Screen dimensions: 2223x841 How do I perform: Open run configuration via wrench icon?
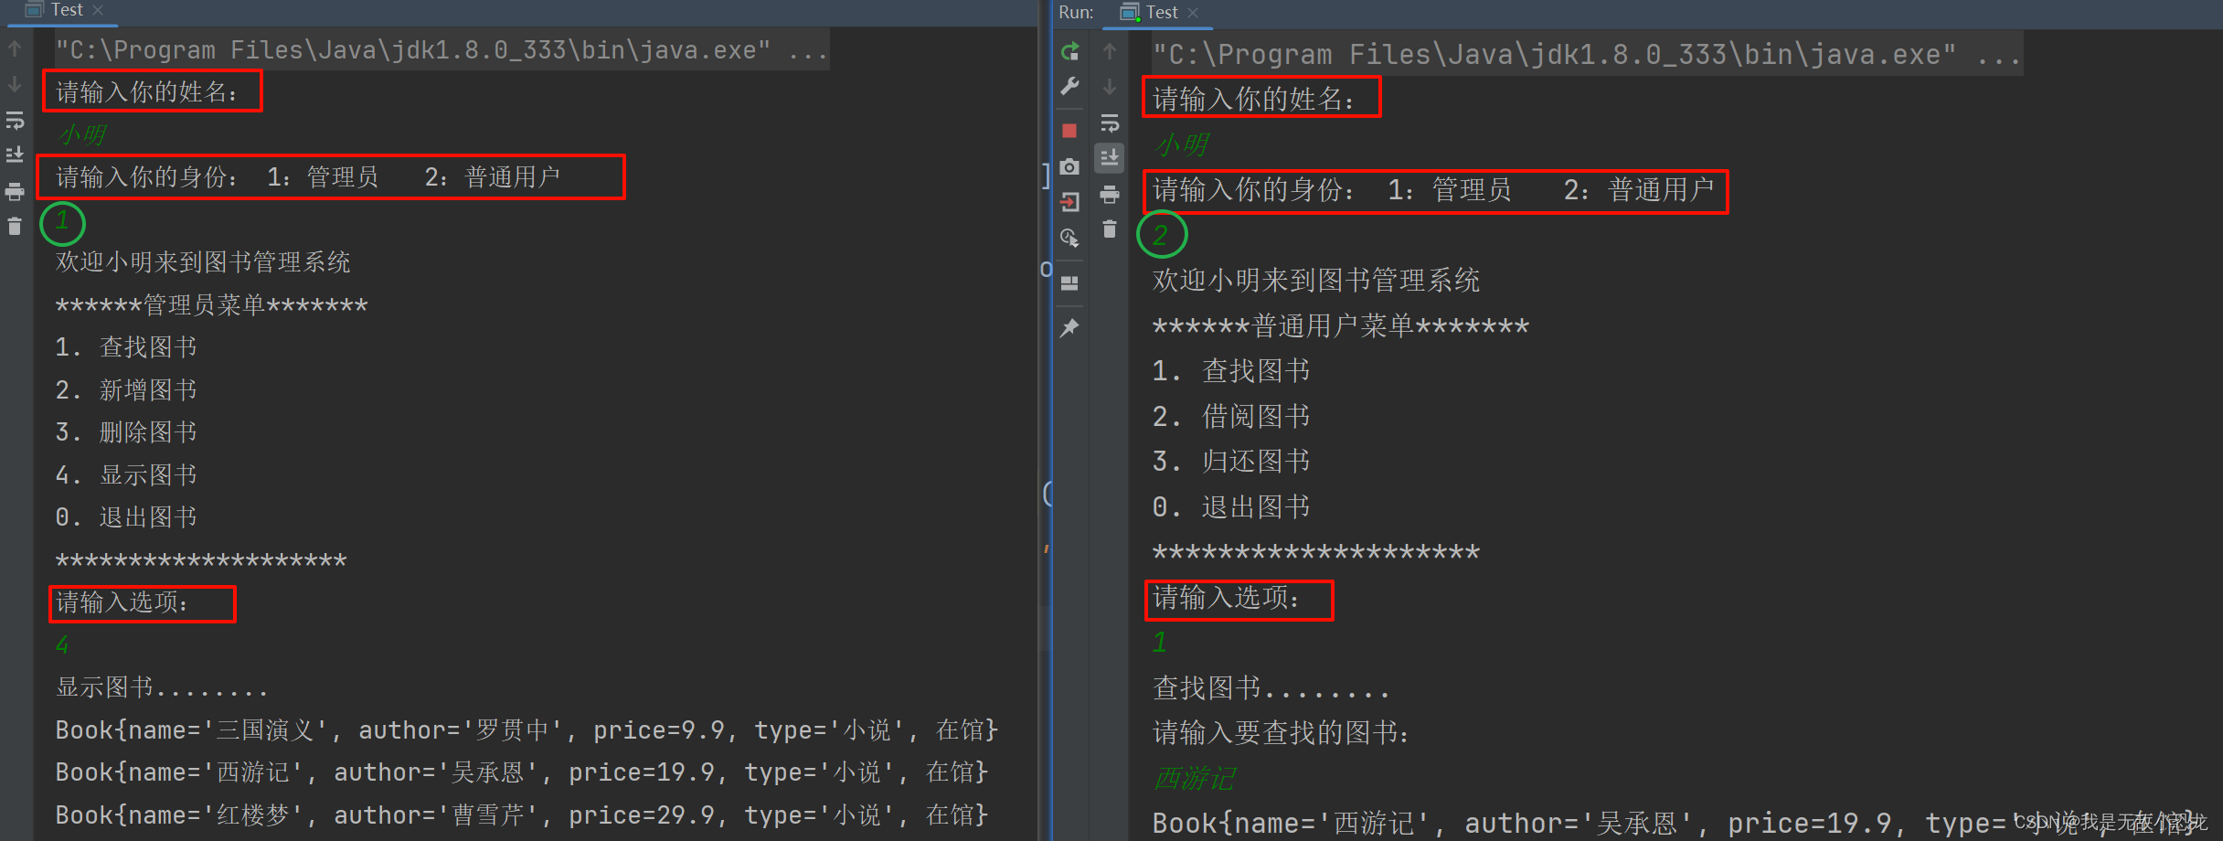[1069, 87]
